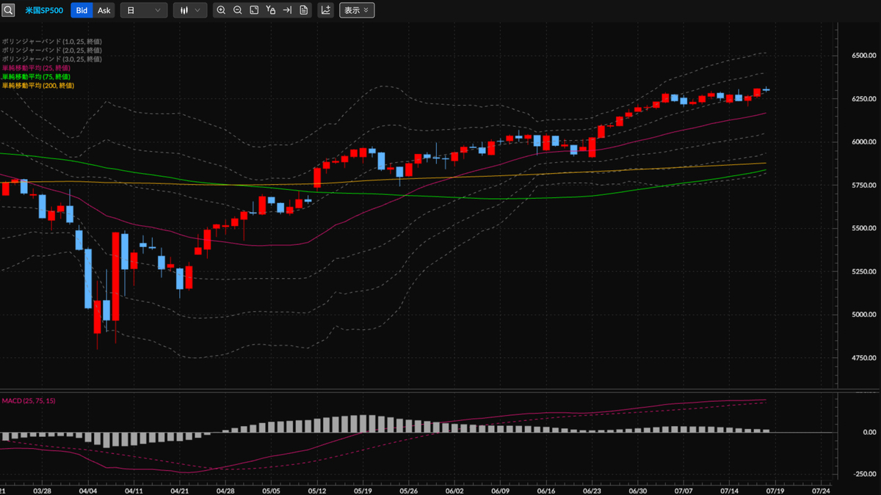Zoom in the chart with plus magnifier
881x495 pixels.
[221, 10]
